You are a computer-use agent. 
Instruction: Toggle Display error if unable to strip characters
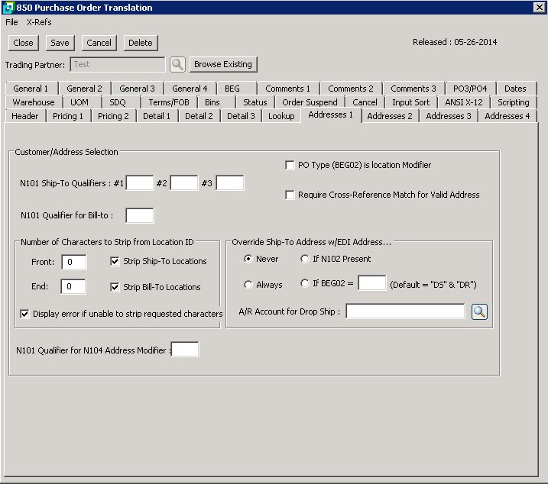(x=25, y=314)
